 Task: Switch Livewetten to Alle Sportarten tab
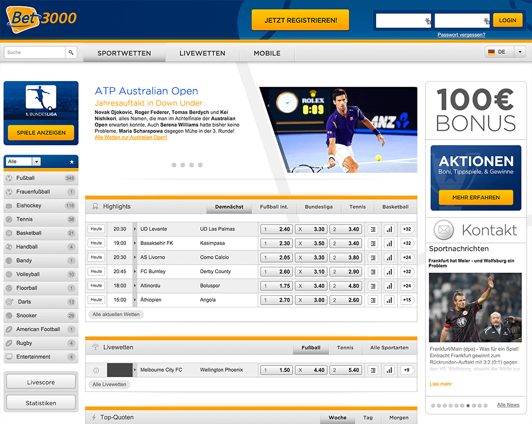tap(389, 348)
